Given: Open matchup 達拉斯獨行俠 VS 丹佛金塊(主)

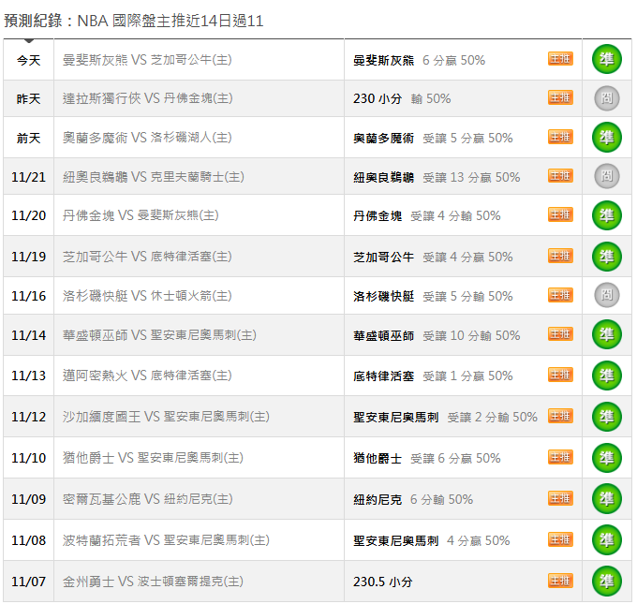Looking at the screenshot, I should pyautogui.click(x=147, y=98).
